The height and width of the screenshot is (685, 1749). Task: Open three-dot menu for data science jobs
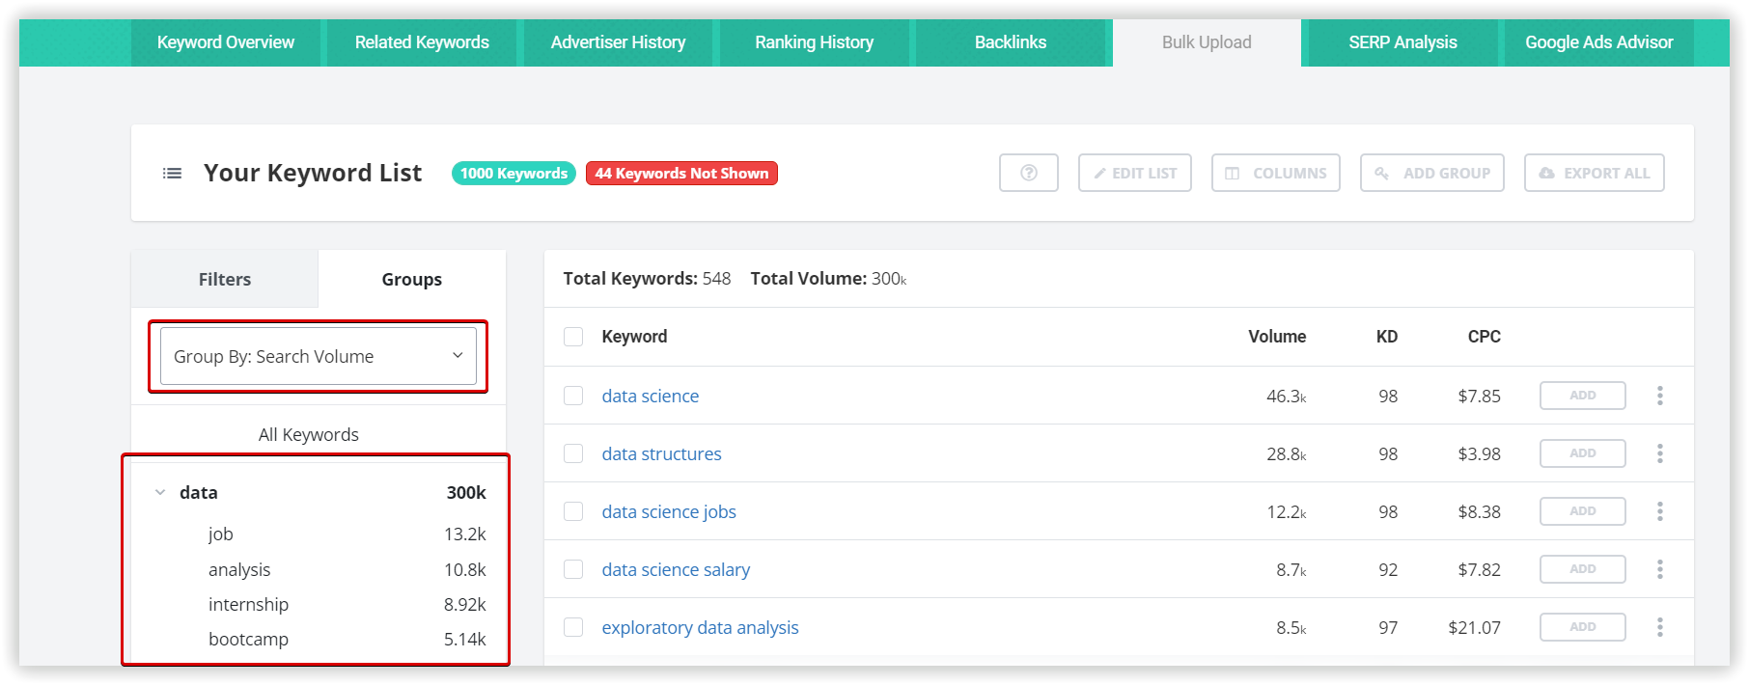click(x=1659, y=511)
